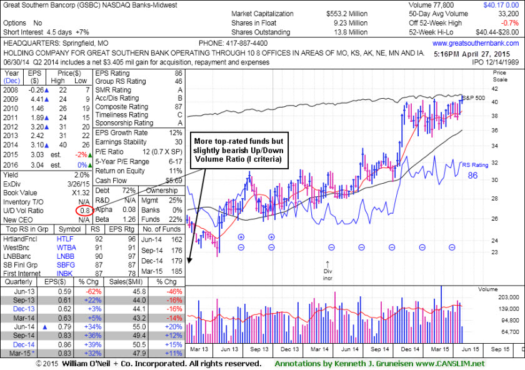Click the blue (Dec) fiscal year label
Screen dimensions: 525x370
click(x=12, y=81)
